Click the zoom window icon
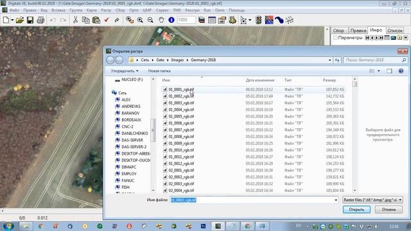411x231 pixels. click(130, 20)
